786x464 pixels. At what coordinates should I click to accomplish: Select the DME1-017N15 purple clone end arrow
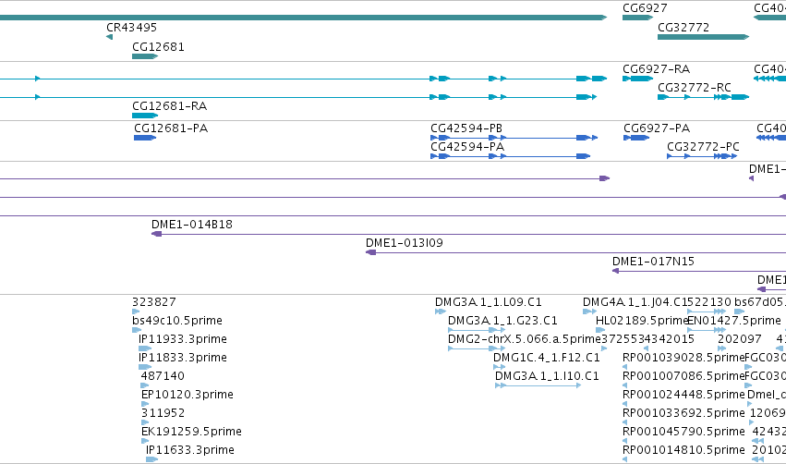pyautogui.click(x=615, y=271)
